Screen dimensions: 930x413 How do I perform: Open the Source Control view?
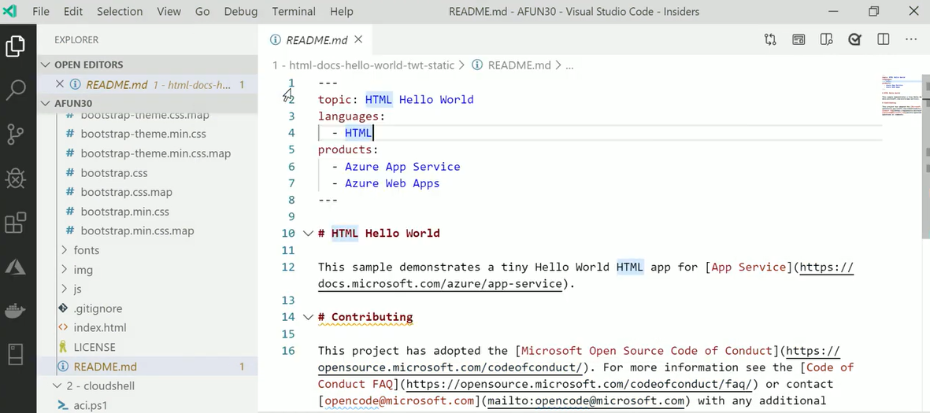coord(16,134)
